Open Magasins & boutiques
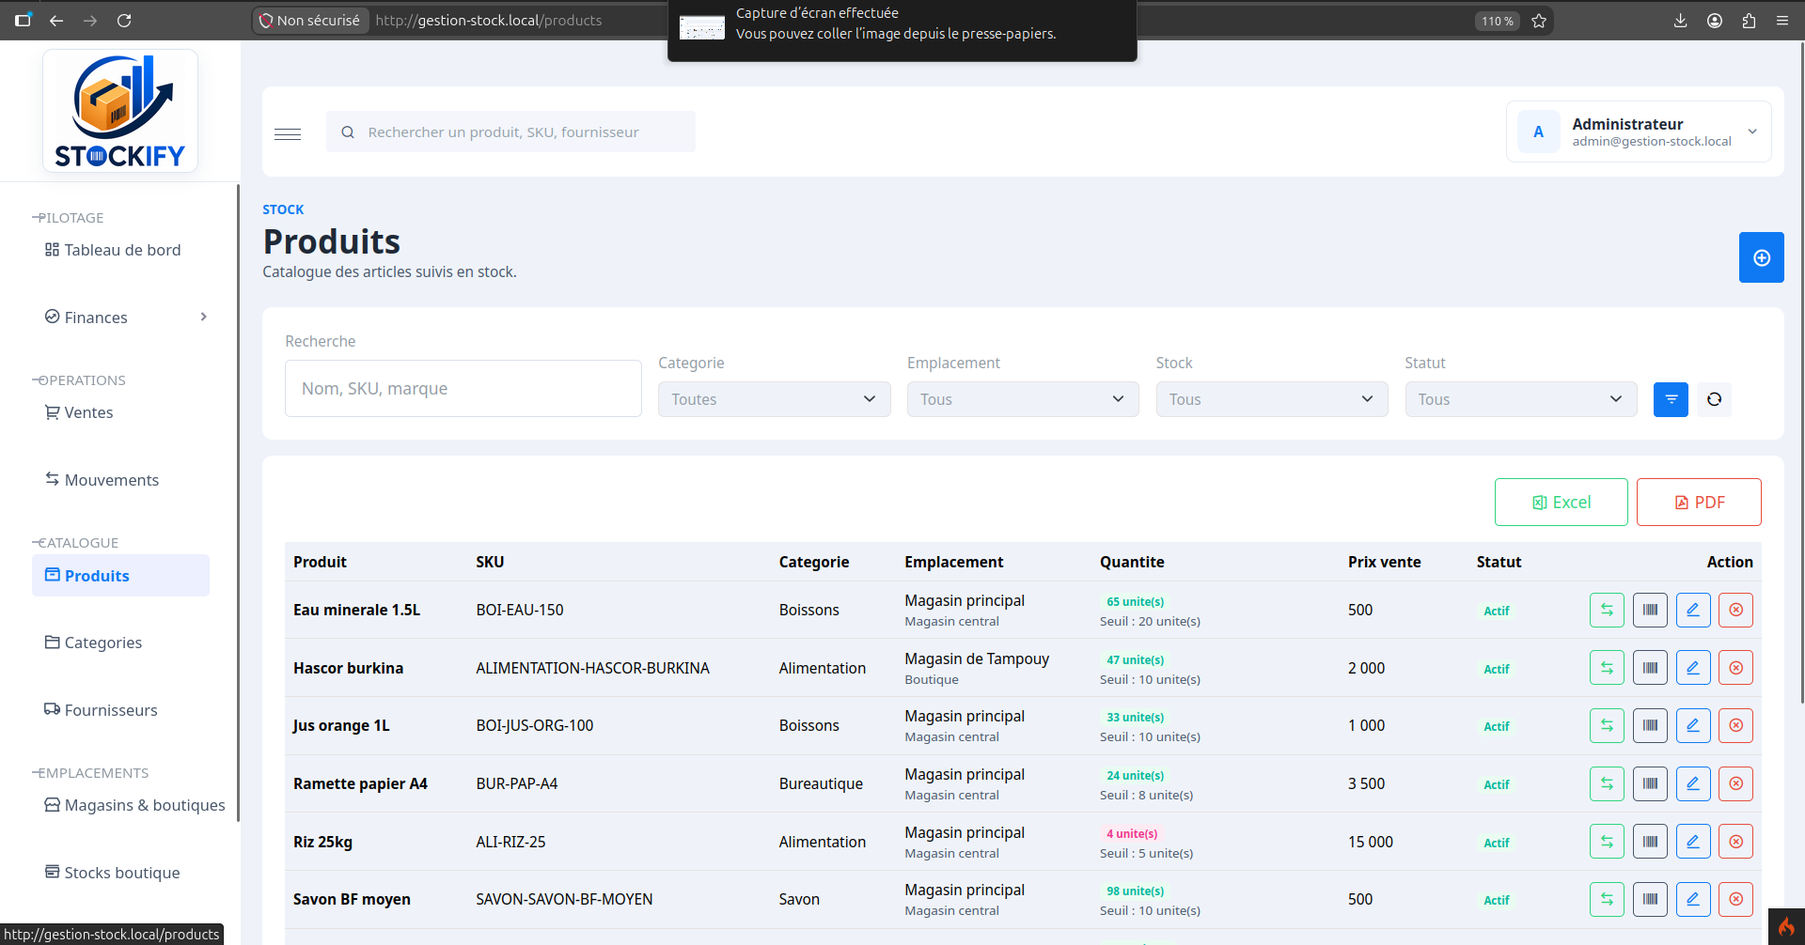Viewport: 1805px width, 945px height. (x=135, y=805)
